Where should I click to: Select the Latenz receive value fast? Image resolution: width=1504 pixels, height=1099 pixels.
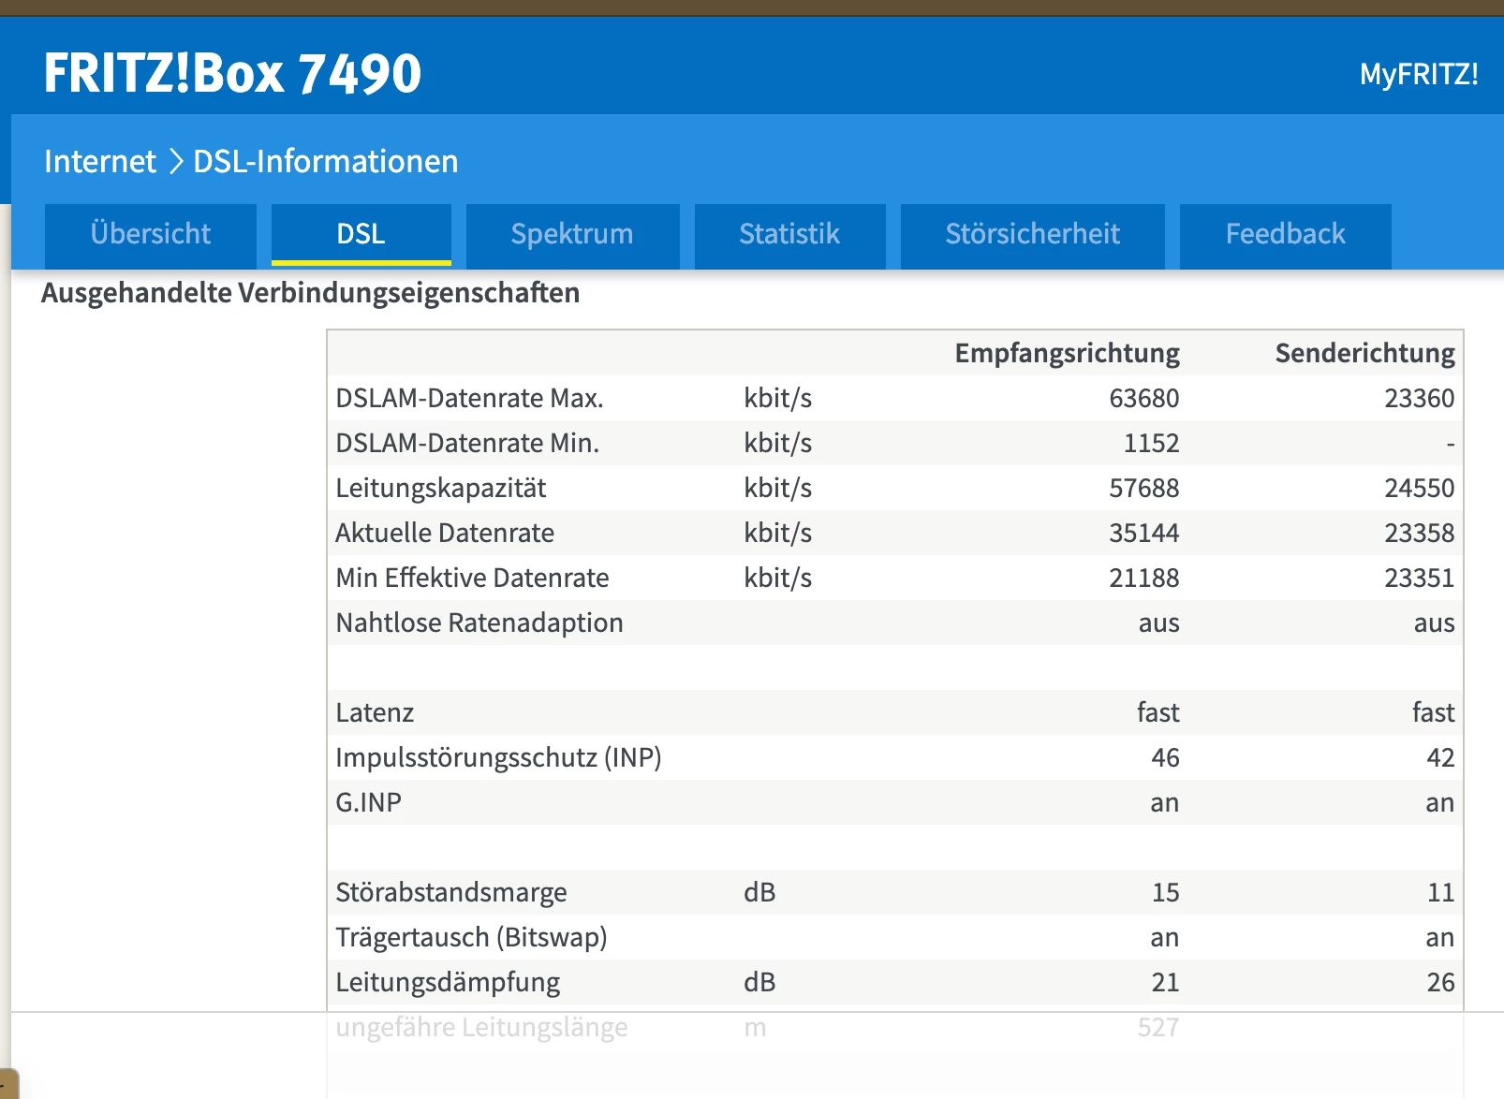[1158, 712]
